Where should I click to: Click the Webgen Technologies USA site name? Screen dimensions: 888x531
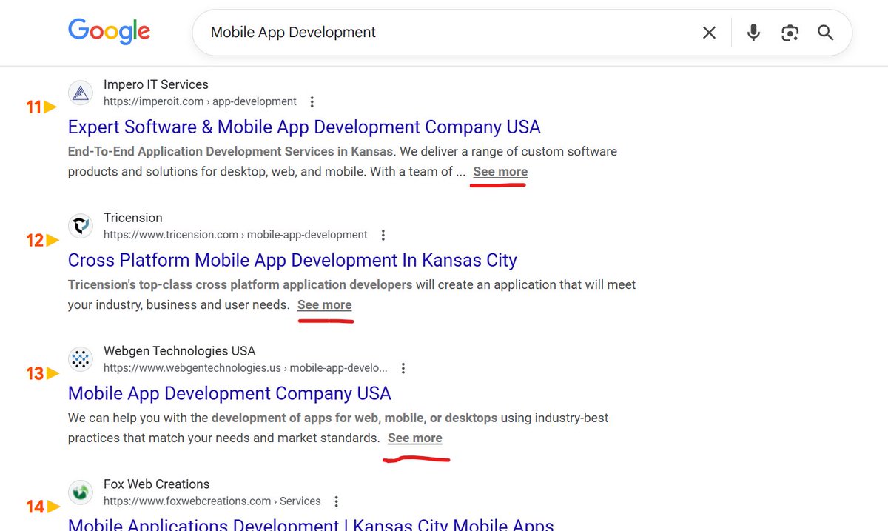[x=180, y=351]
